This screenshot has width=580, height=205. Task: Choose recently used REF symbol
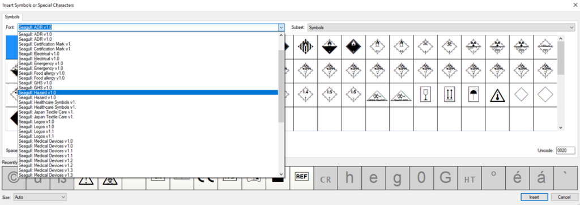302,177
